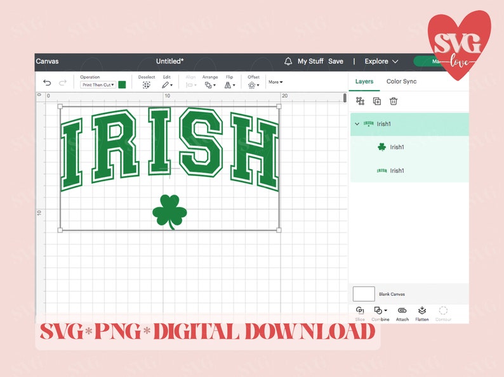Screen dimensions: 504x377
Task: Open the Combine menu
Action: [381, 314]
